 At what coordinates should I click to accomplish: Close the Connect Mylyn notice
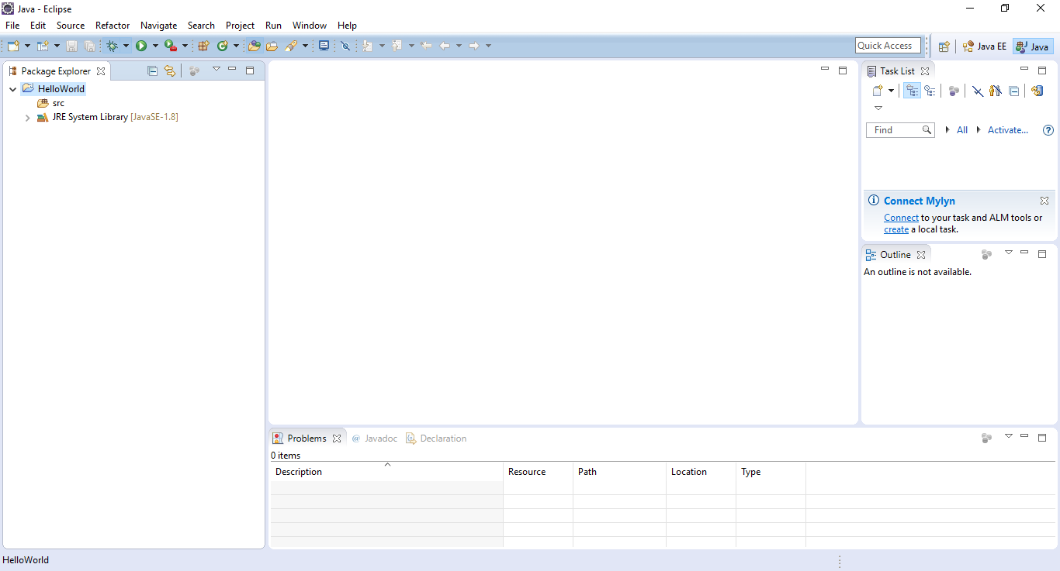[1044, 201]
